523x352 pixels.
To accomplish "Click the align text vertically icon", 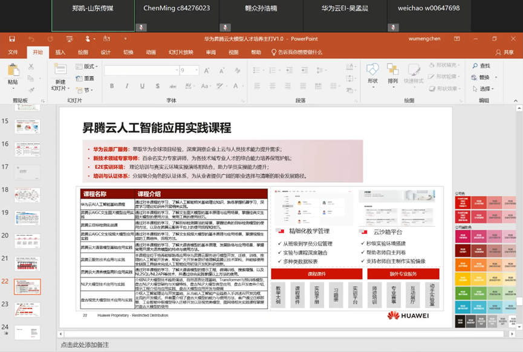I will point(349,79).
